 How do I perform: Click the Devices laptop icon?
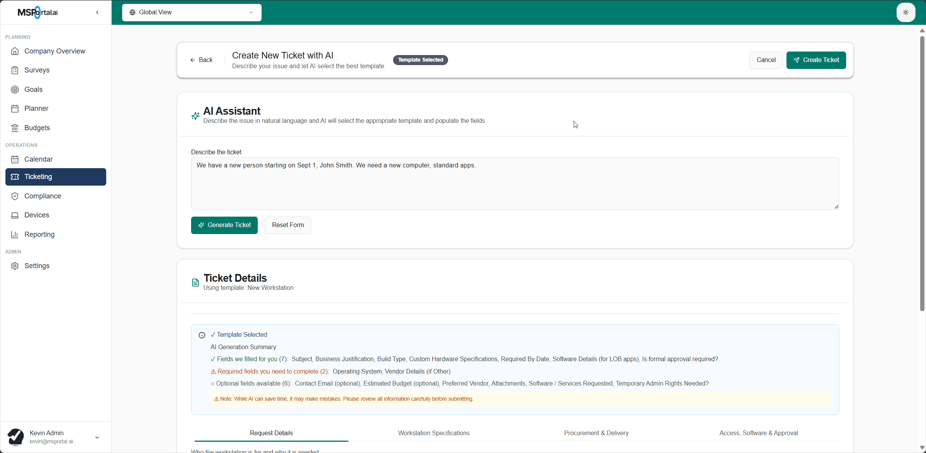pyautogui.click(x=15, y=215)
